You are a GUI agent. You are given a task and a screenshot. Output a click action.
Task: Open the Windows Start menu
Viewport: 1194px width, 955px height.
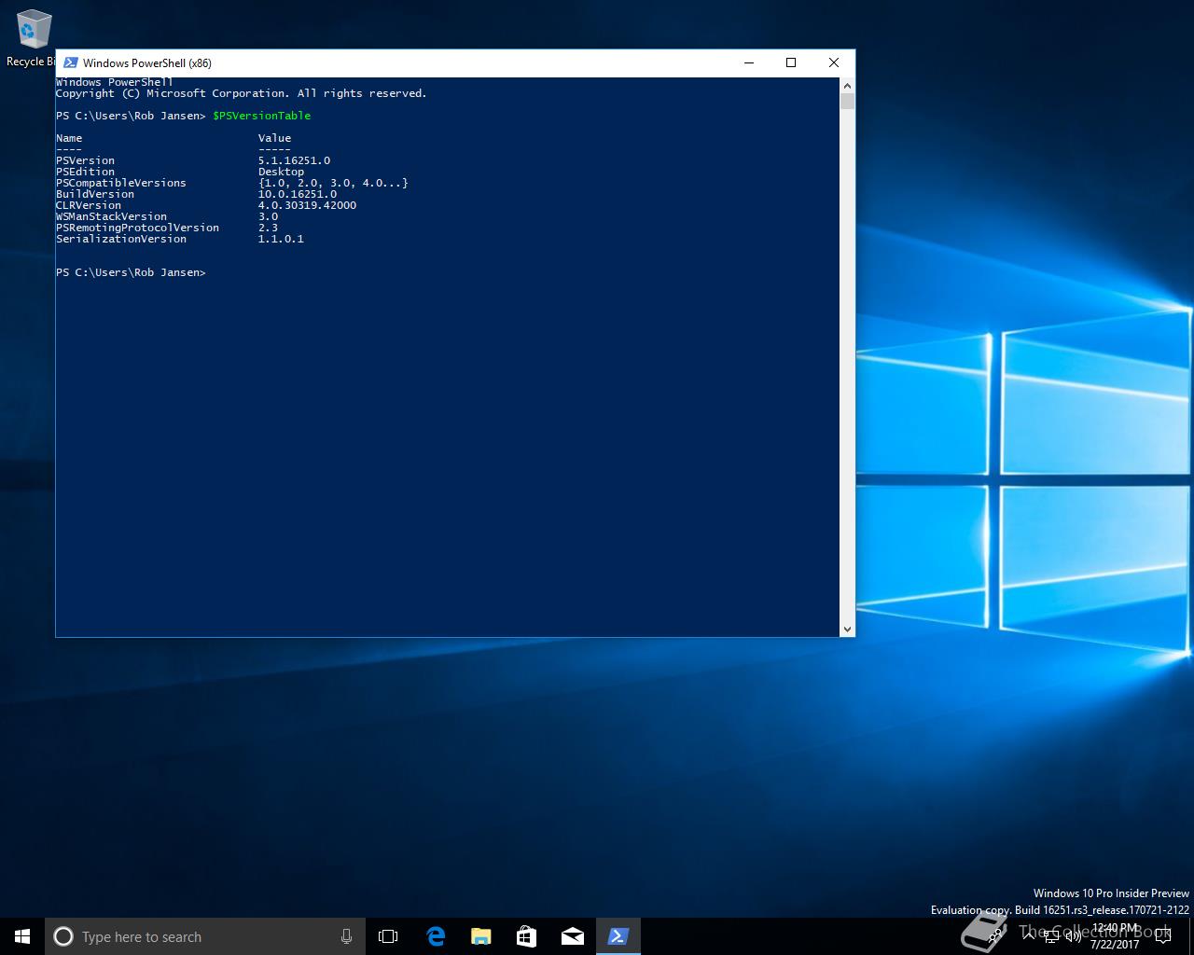coord(22,936)
